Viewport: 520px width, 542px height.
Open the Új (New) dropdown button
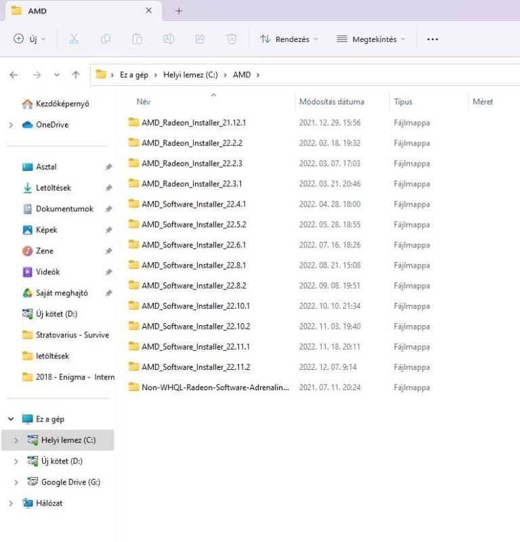tap(29, 39)
